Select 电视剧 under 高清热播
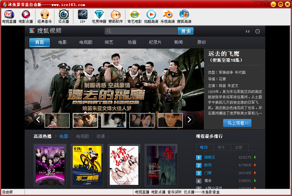The height and width of the screenshot is (196, 292). pyautogui.click(x=82, y=136)
